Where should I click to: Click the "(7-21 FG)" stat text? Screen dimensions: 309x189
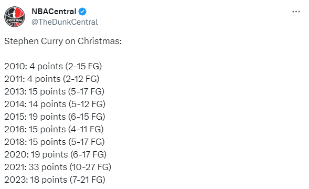(88, 180)
